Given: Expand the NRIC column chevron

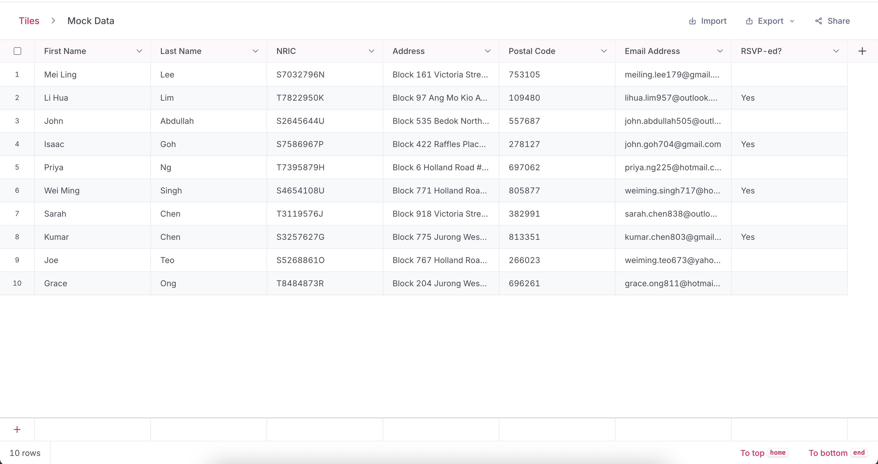Looking at the screenshot, I should click(371, 51).
